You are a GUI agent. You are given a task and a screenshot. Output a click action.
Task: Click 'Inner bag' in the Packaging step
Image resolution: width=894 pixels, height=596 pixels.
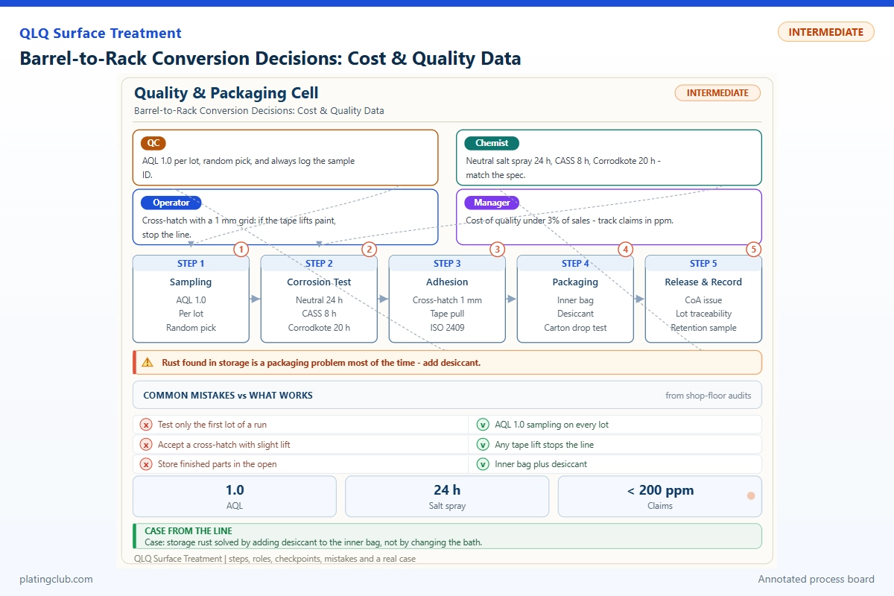pyautogui.click(x=575, y=300)
